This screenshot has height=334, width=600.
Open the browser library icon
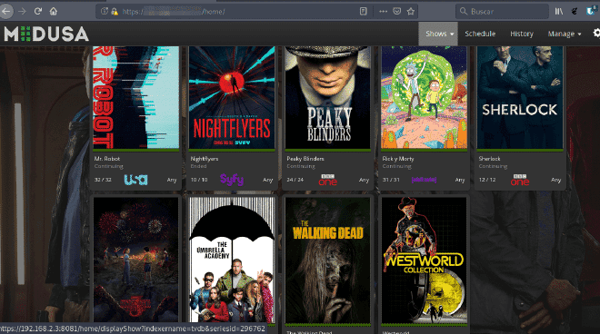tap(559, 12)
